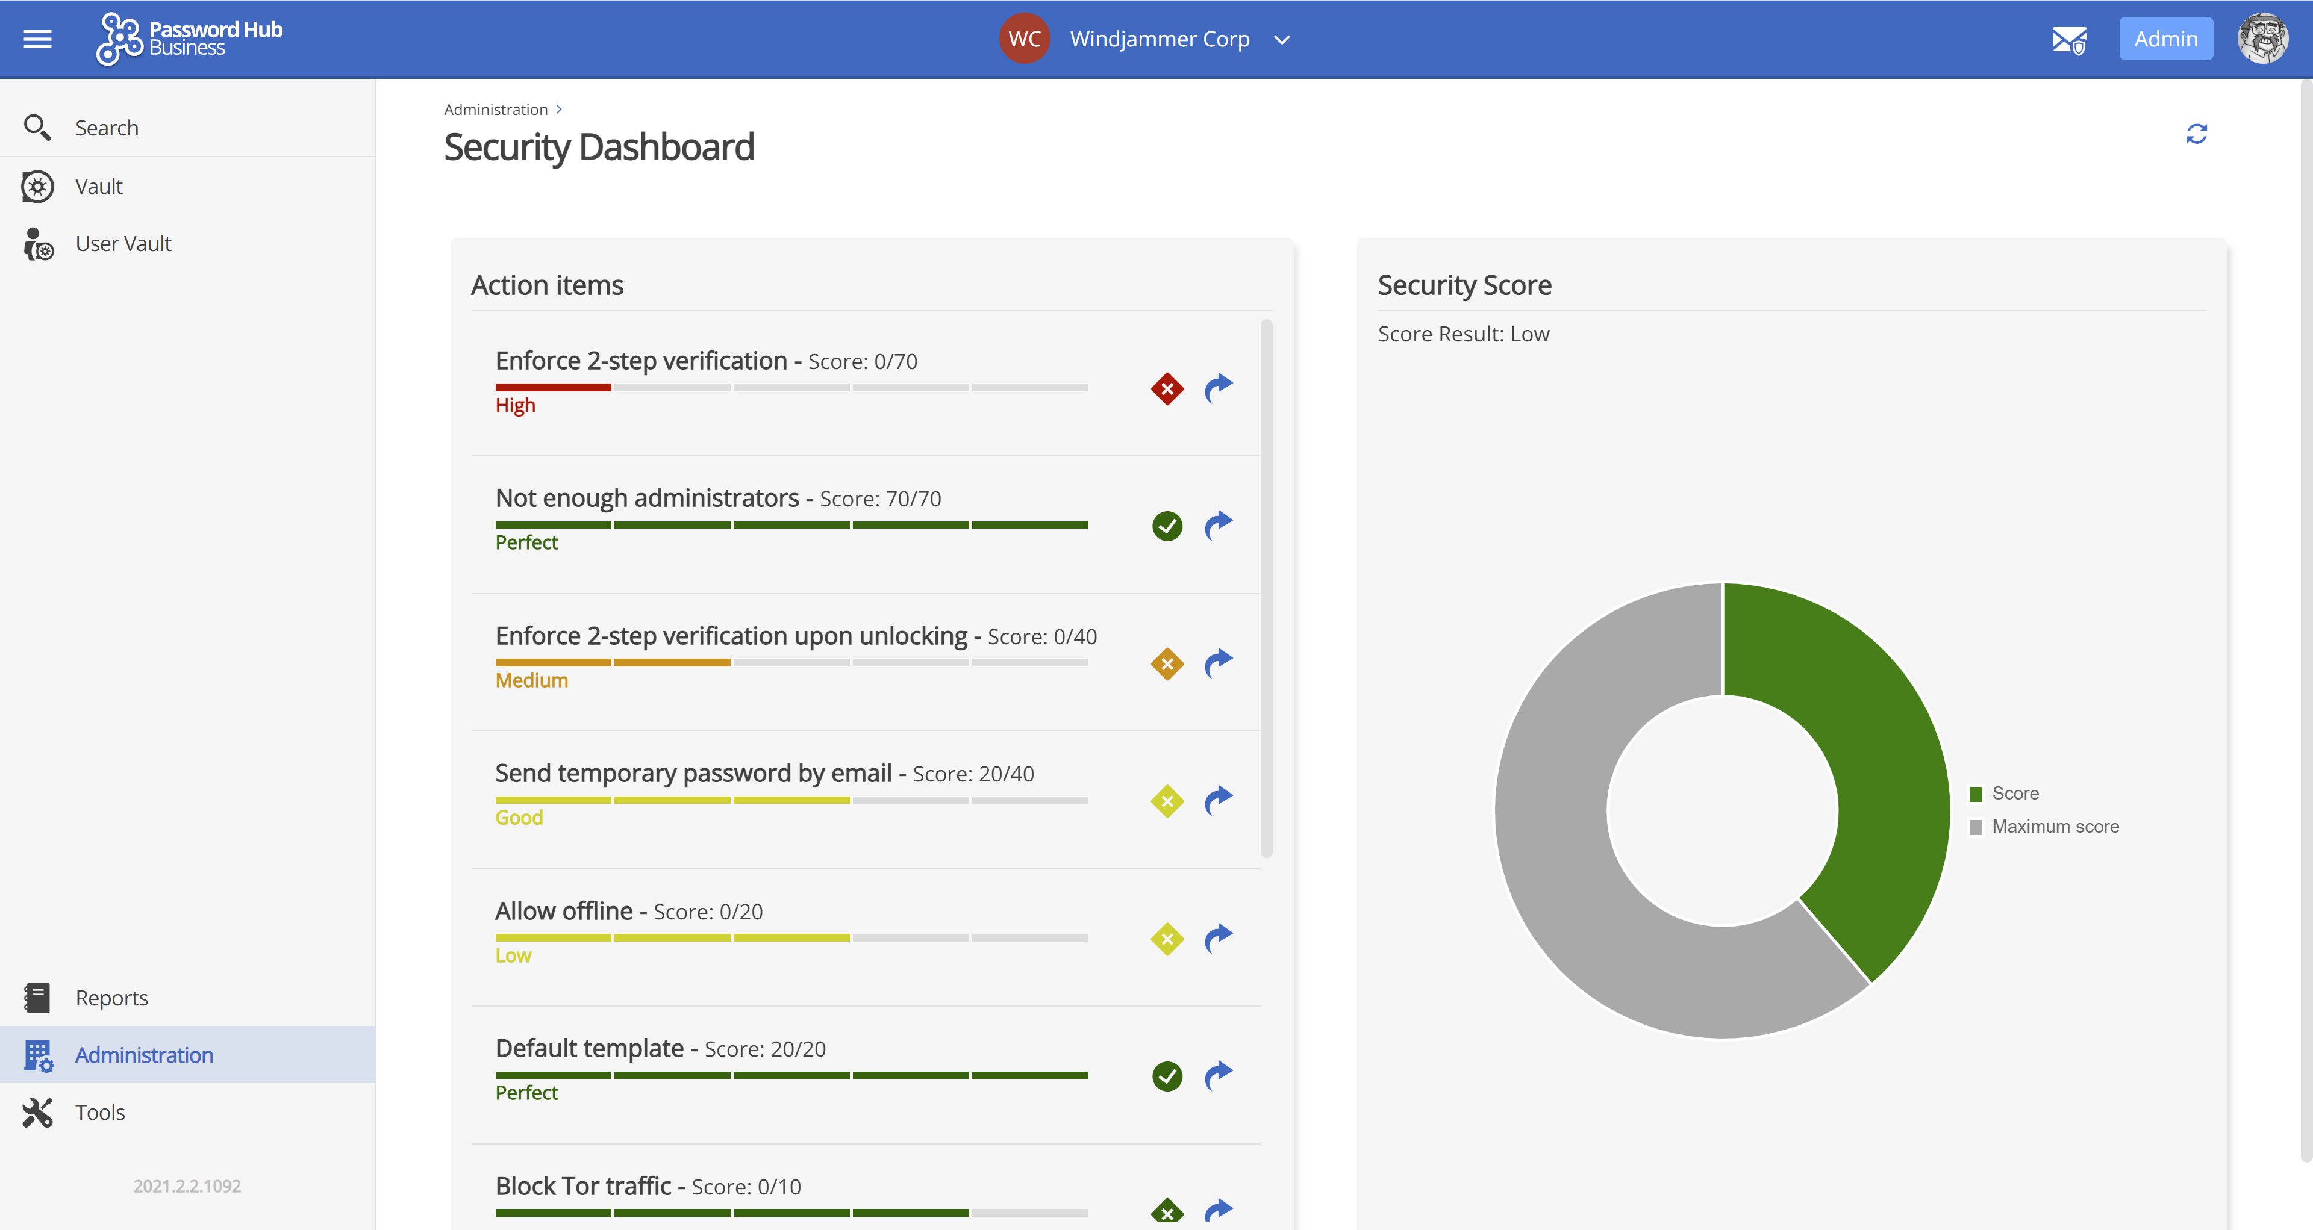Open the Reports section
Viewport: 2313px width, 1230px height.
(111, 997)
